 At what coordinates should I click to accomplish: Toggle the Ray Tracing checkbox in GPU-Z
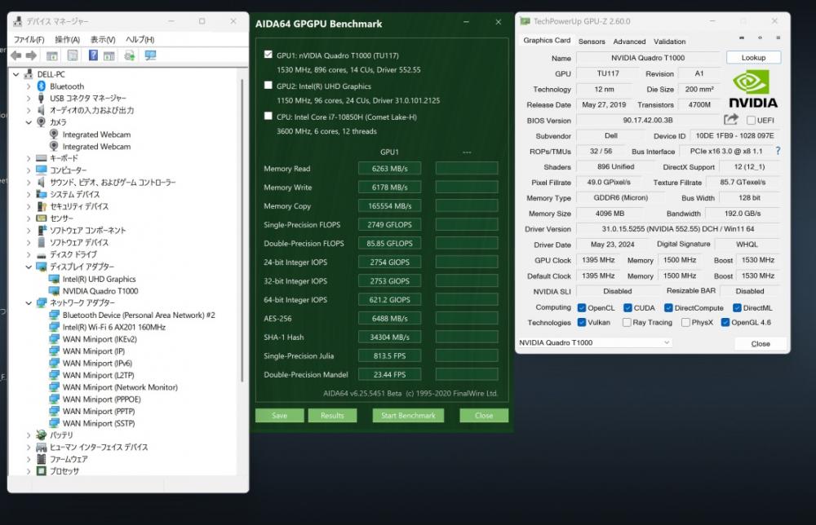[627, 322]
